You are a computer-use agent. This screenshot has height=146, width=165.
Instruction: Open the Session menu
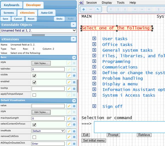[91, 2]
